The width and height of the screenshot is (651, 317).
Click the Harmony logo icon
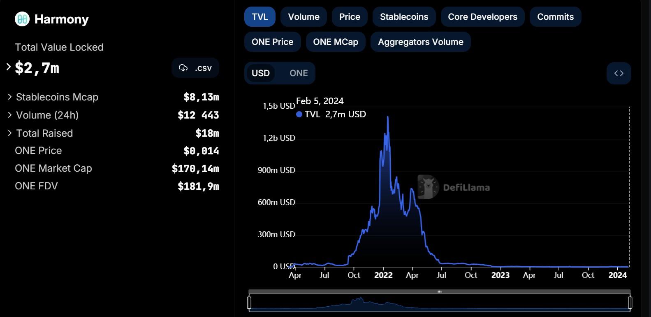tap(22, 19)
